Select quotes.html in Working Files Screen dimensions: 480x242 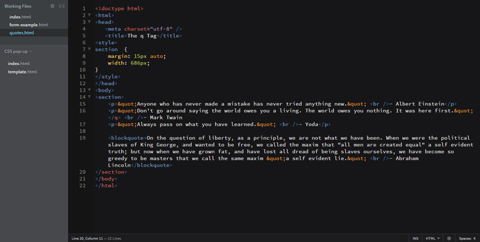[22, 33]
